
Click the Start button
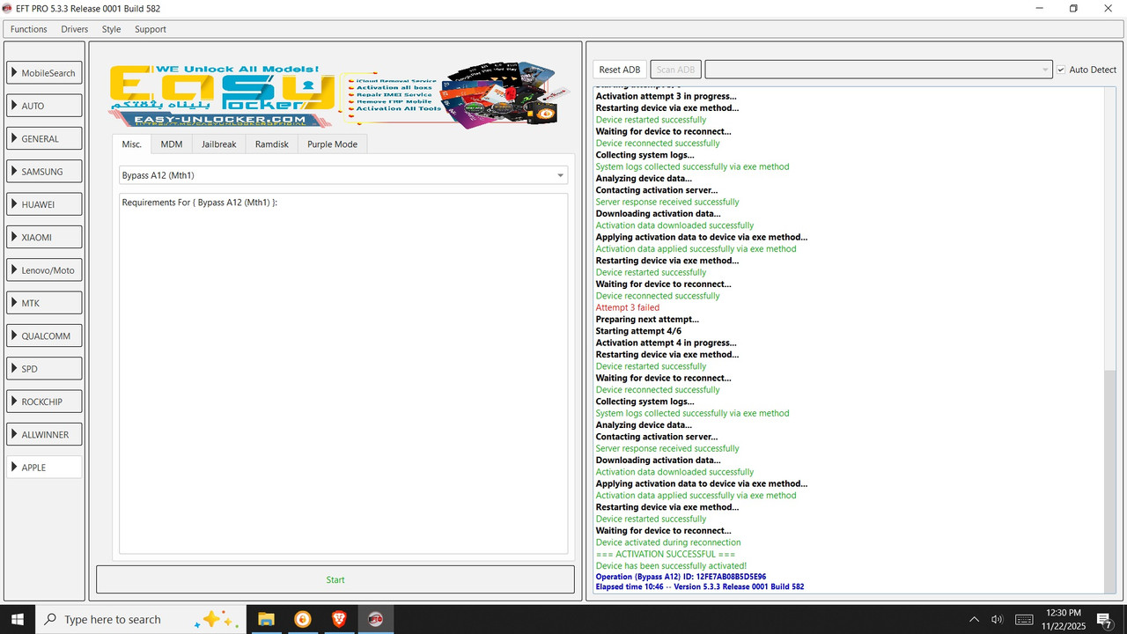coord(335,579)
